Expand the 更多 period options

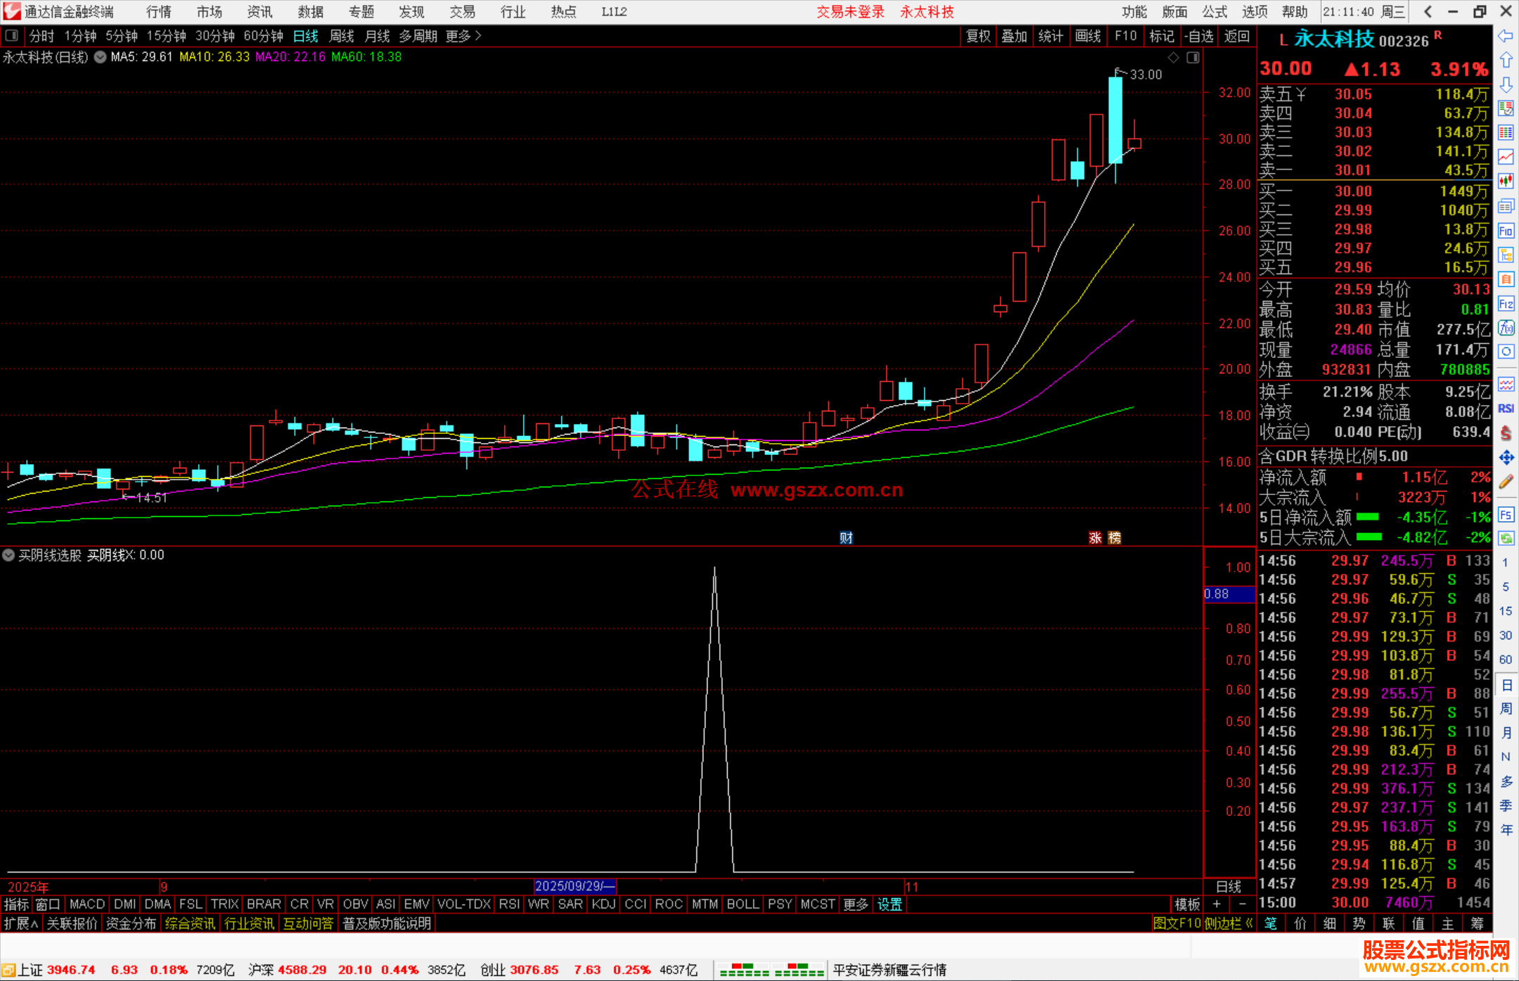(x=463, y=36)
